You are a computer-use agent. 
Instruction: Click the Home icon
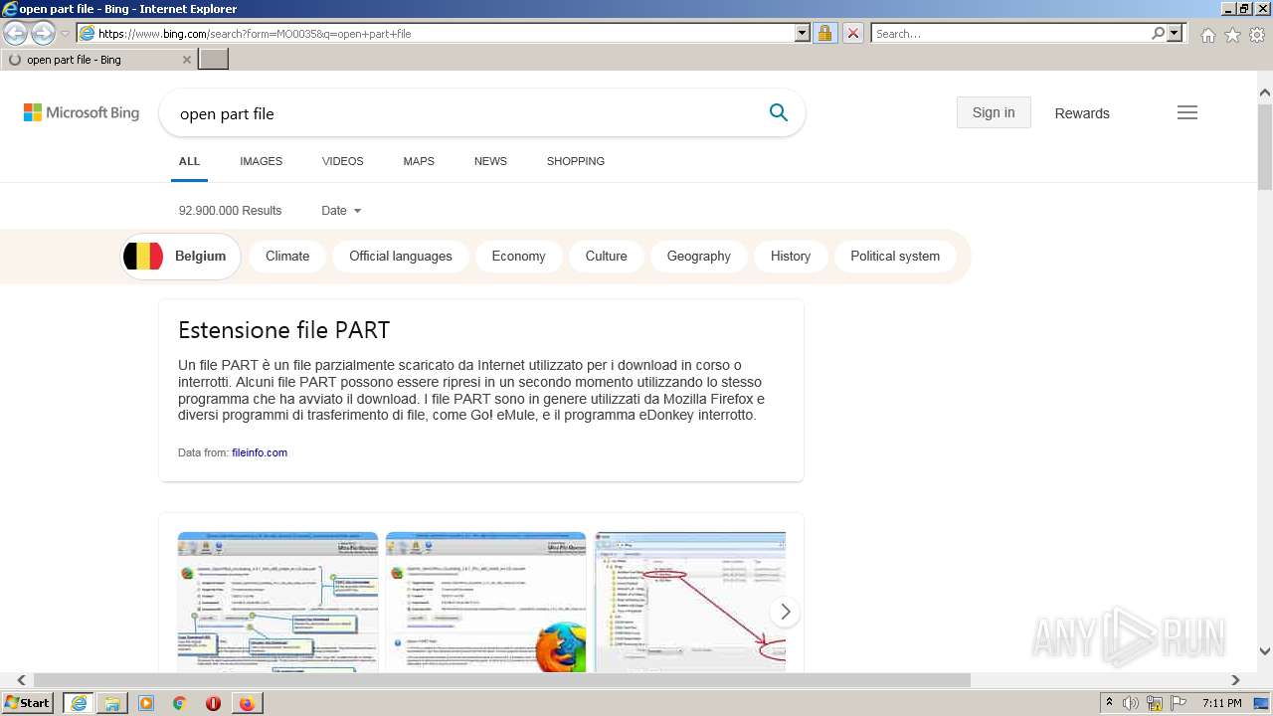point(1207,34)
